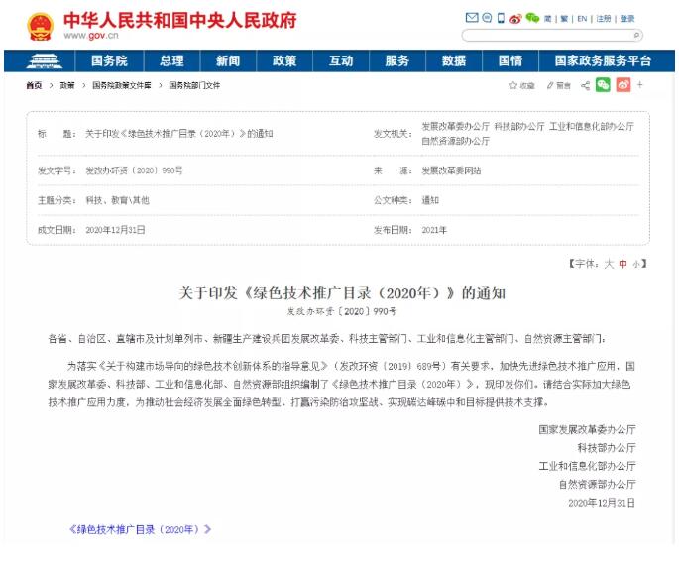Select signature line 自然资源部办公厅 under article
679x567 pixels.
597,485
